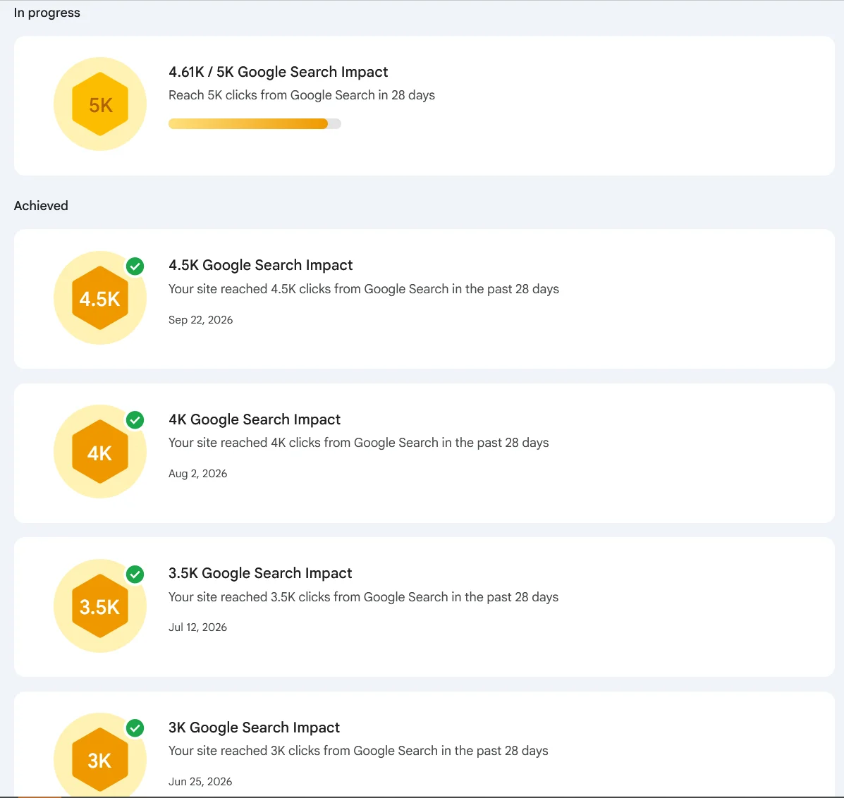Click green checkmark on 3.5K badge

tap(135, 574)
